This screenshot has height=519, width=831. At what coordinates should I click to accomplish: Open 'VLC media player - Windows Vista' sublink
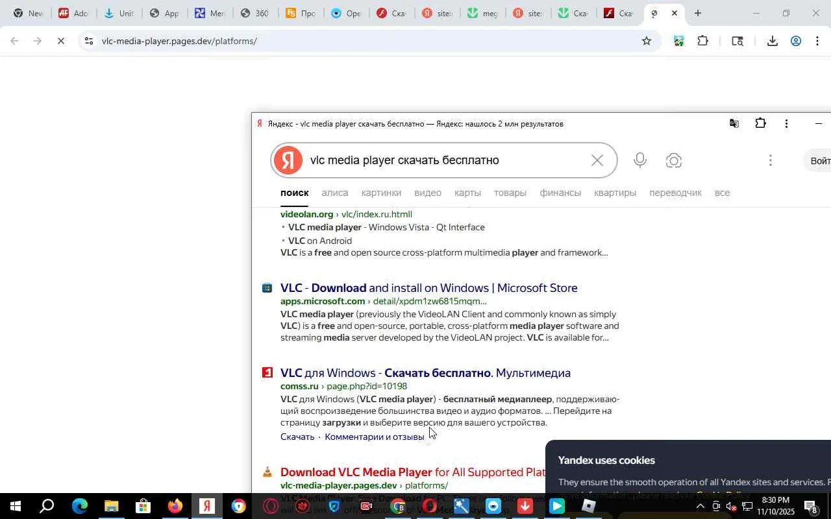(x=386, y=227)
